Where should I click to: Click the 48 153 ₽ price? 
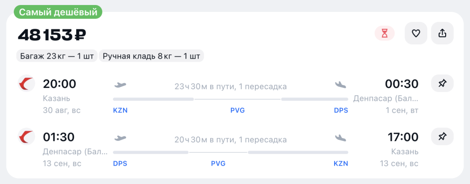pos(52,35)
